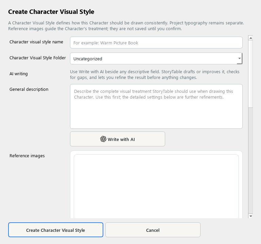This screenshot has width=261, height=244.
Task: Click the 'Use Write with AI beside' help text
Action: point(155,75)
